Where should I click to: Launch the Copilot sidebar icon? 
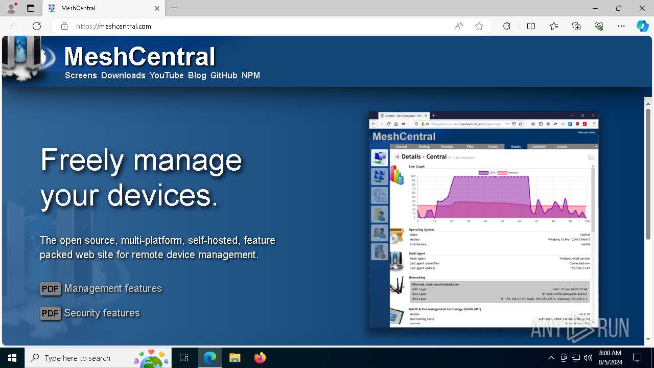[x=642, y=26]
